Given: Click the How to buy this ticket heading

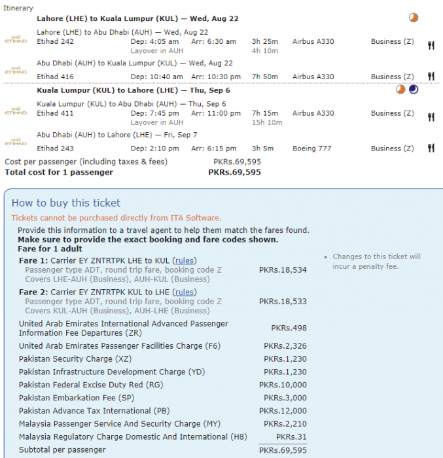Looking at the screenshot, I should 67,203.
